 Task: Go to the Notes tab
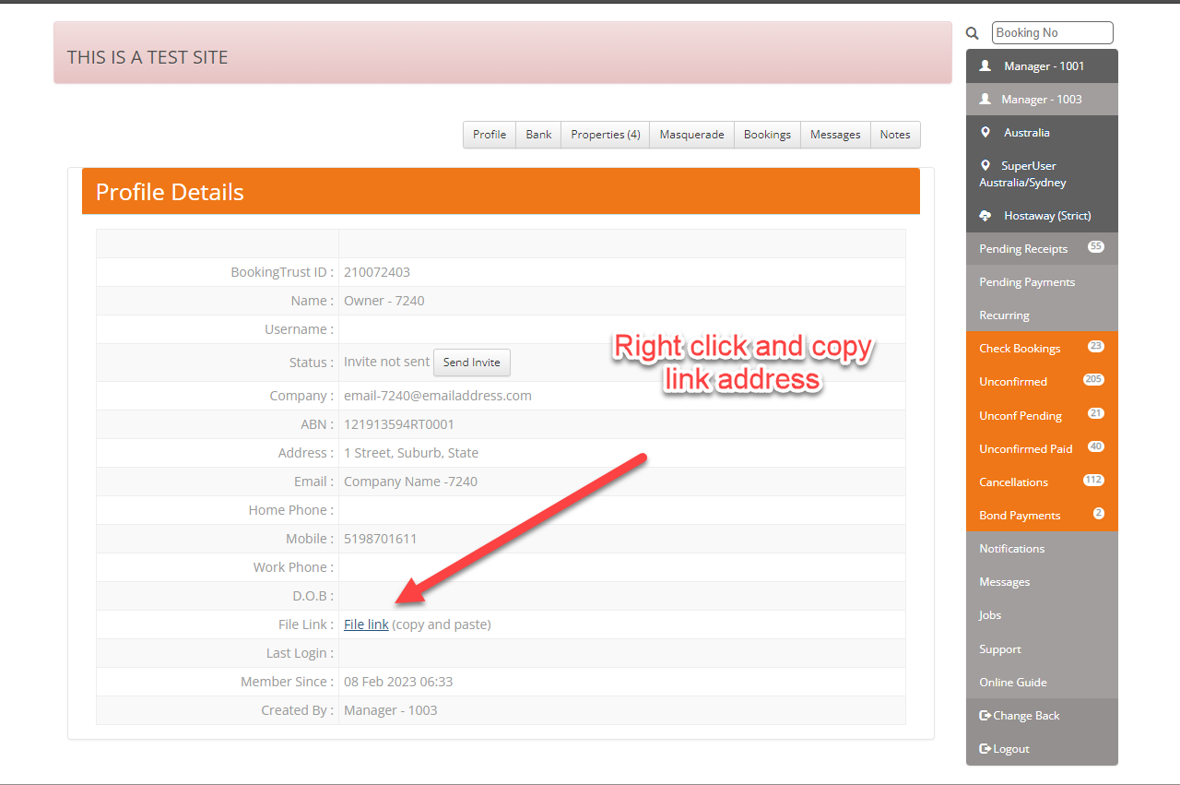pyautogui.click(x=894, y=135)
